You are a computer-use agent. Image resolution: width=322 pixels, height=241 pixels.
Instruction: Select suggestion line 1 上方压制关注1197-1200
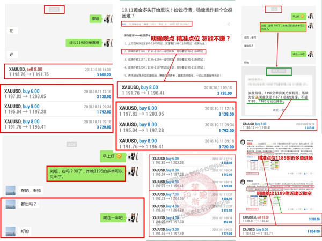(x=165, y=44)
